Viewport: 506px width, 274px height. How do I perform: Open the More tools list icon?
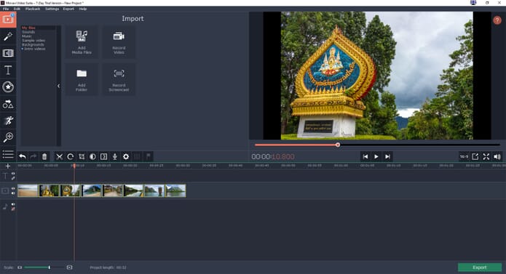coord(8,154)
